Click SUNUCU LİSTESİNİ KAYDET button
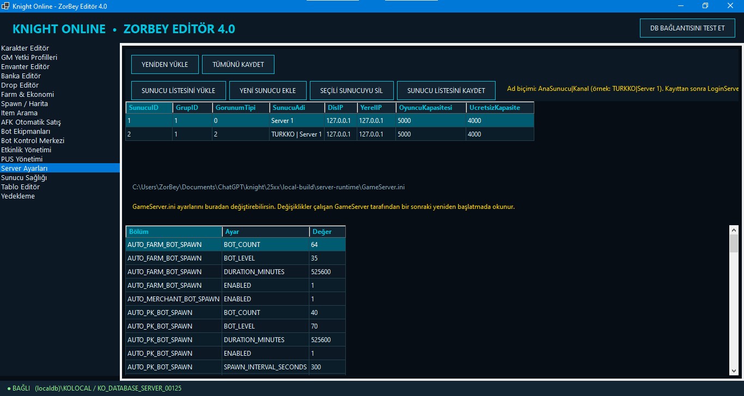Image resolution: width=744 pixels, height=396 pixels. [x=446, y=91]
